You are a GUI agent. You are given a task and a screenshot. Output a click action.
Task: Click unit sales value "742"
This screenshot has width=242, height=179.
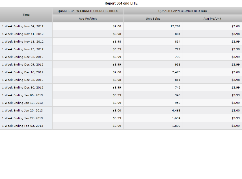click(x=178, y=87)
